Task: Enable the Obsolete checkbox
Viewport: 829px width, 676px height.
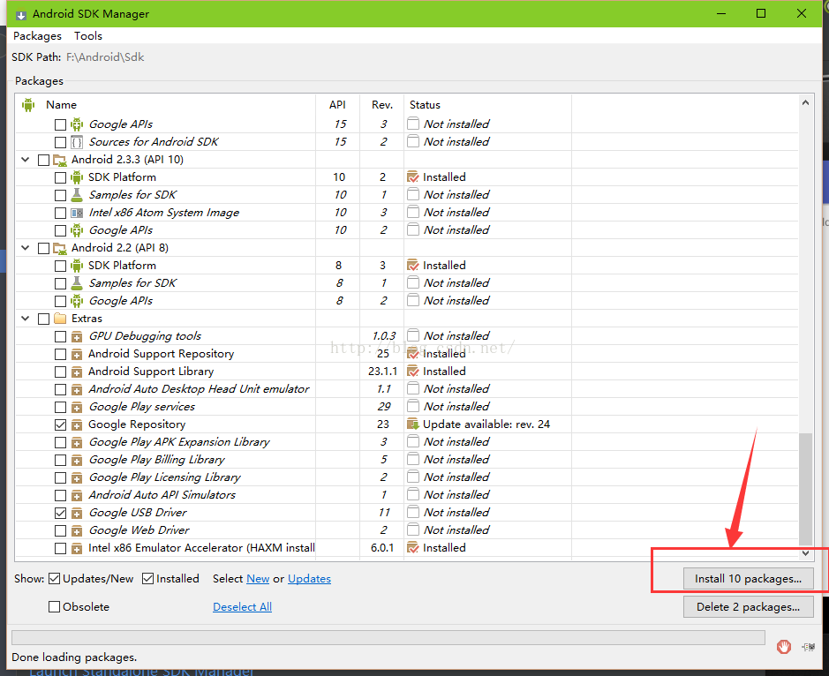Action: (54, 607)
